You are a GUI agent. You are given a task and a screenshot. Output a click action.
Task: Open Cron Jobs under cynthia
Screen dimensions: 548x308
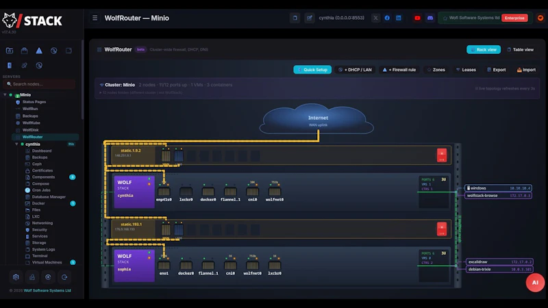[41, 190]
